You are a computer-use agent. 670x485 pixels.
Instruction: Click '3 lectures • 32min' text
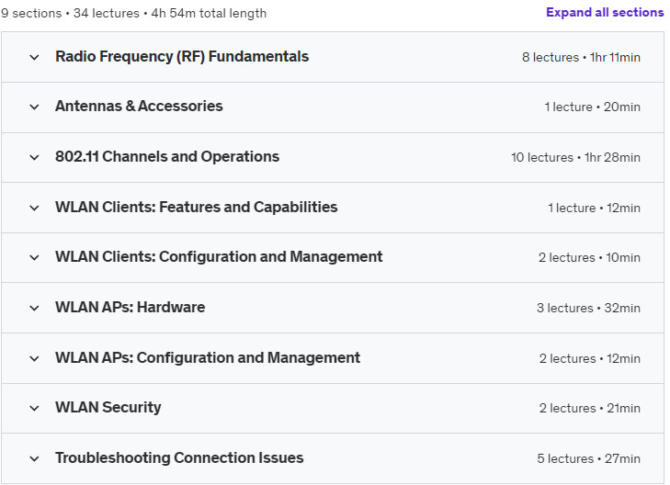[588, 308]
